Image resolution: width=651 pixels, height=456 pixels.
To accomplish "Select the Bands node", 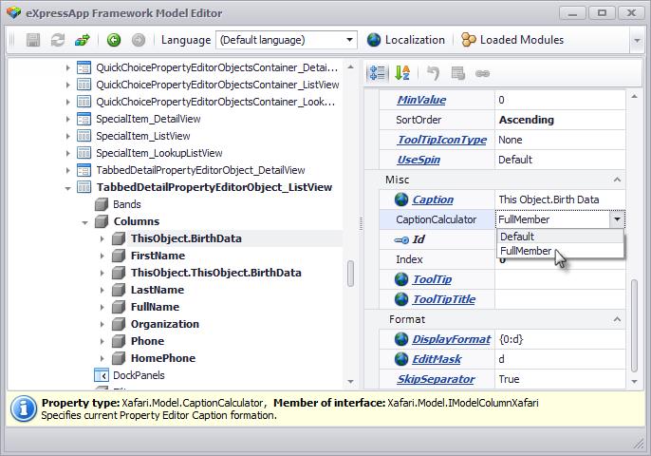I will (126, 204).
